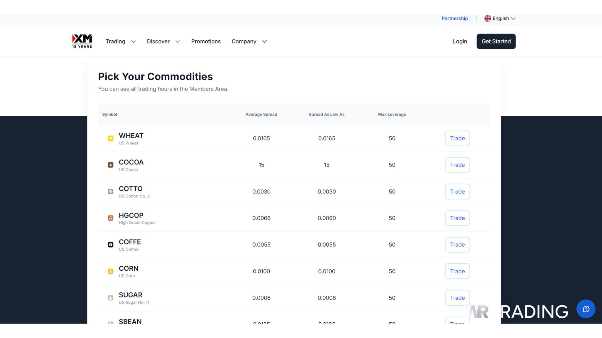Click the Get Started button
The width and height of the screenshot is (602, 338).
tap(496, 41)
